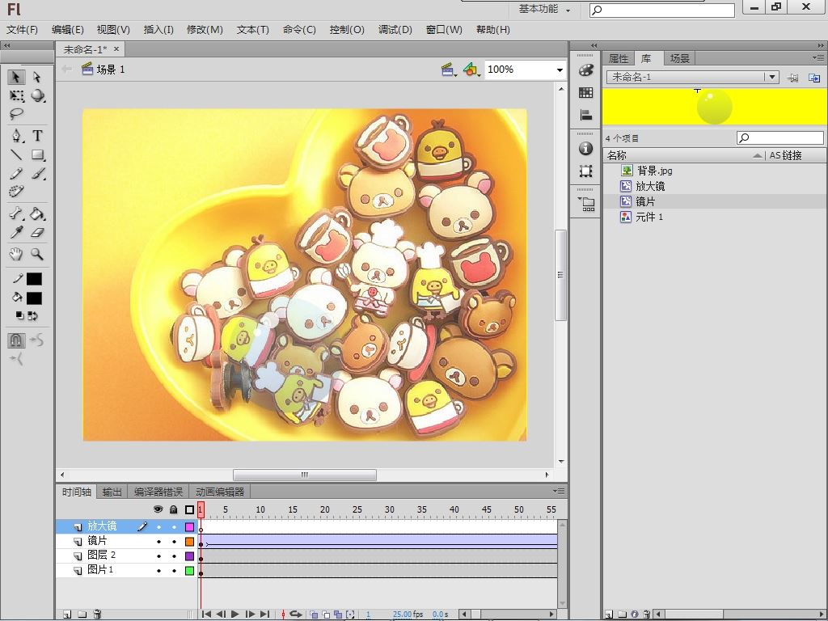
Task: Open the Edit Symbols dropdown
Action: [471, 70]
